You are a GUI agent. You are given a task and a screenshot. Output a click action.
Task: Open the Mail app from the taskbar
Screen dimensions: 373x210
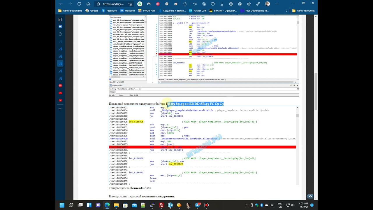click(x=134, y=205)
